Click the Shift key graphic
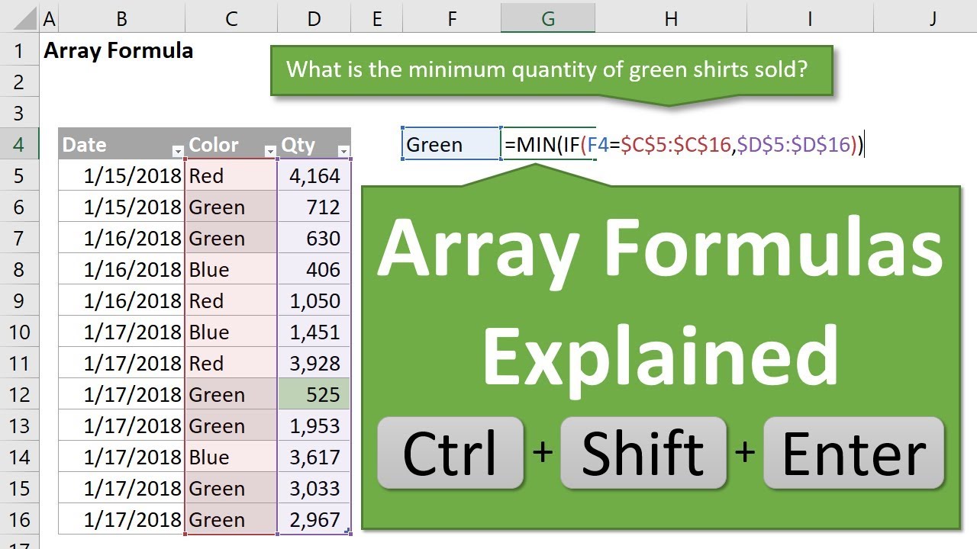The width and height of the screenshot is (977, 549). [643, 453]
